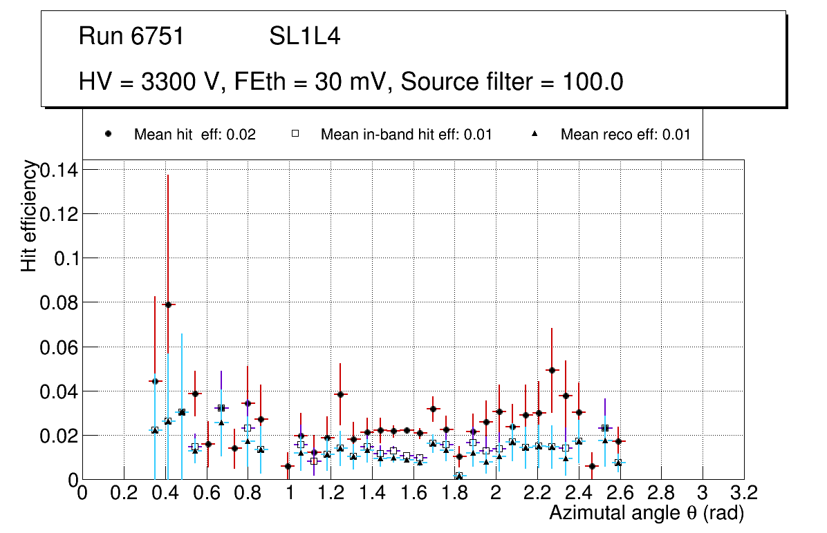
Task: Click the highest data point near 0.08 efficiency
Action: click(x=168, y=304)
